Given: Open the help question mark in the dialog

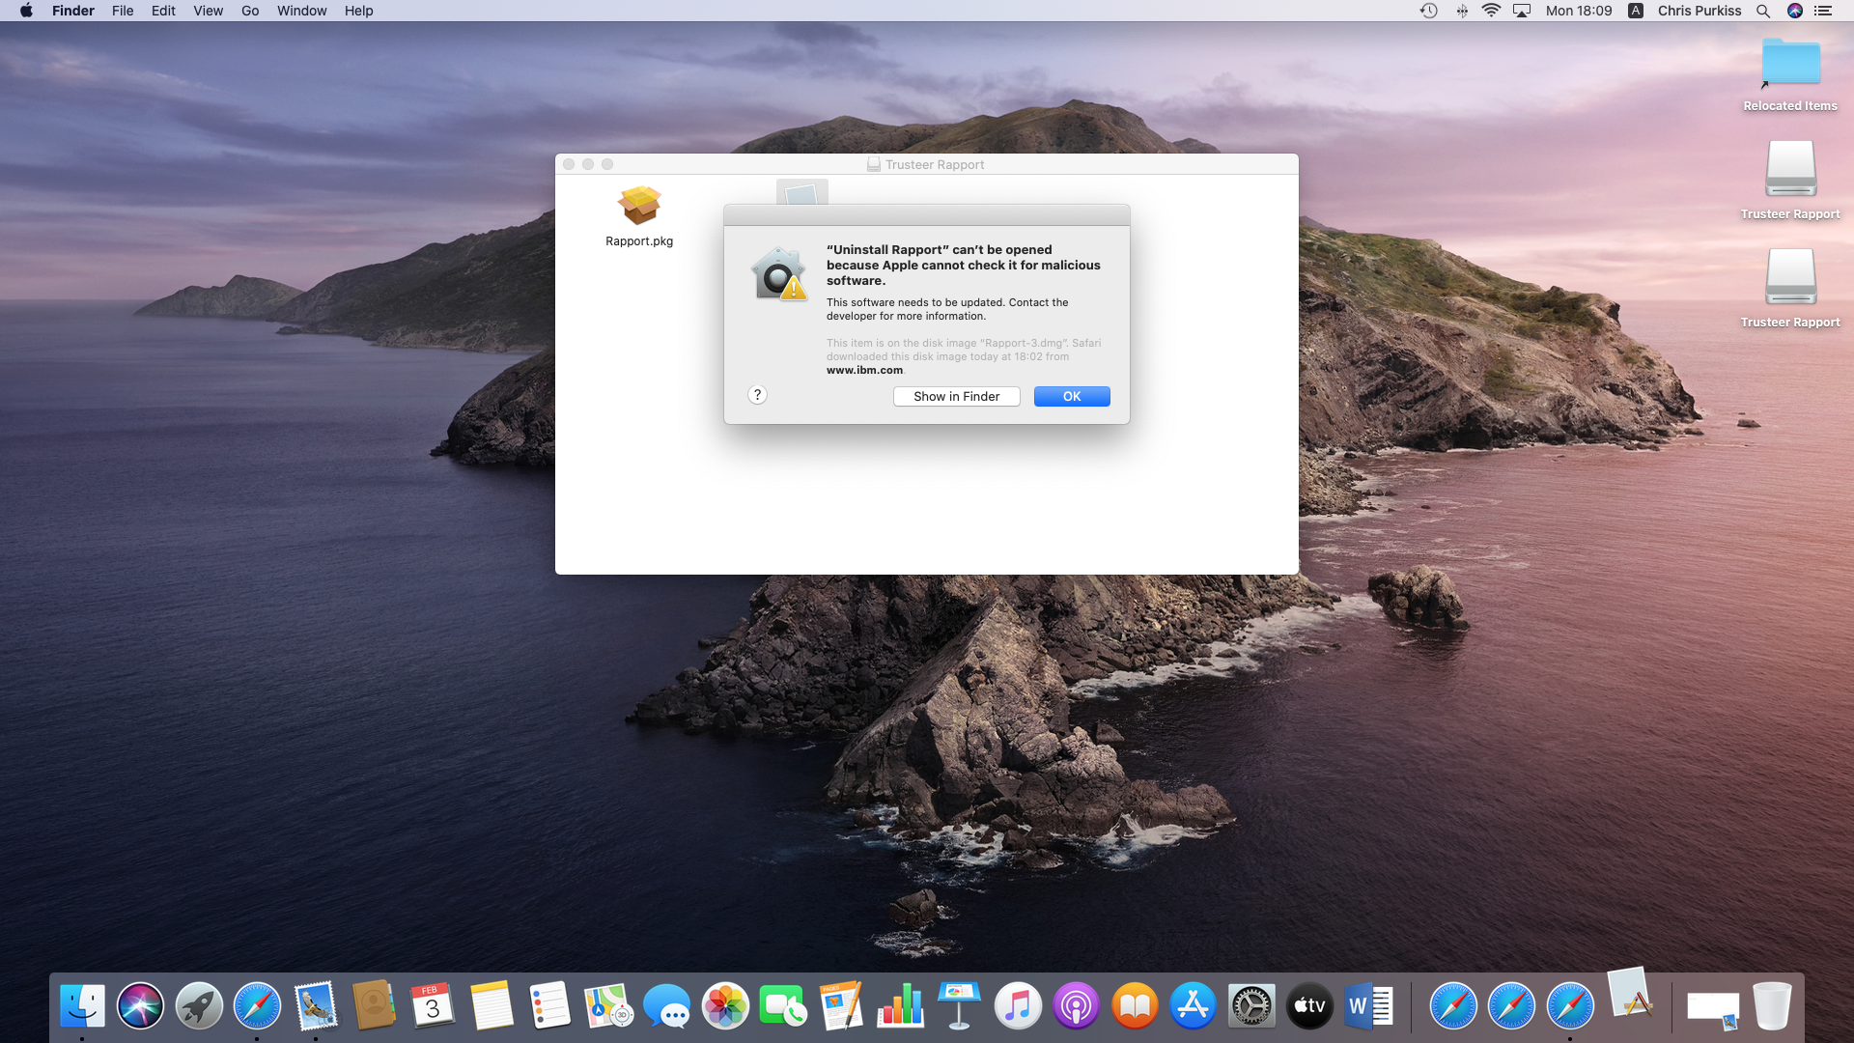Looking at the screenshot, I should coord(757,394).
